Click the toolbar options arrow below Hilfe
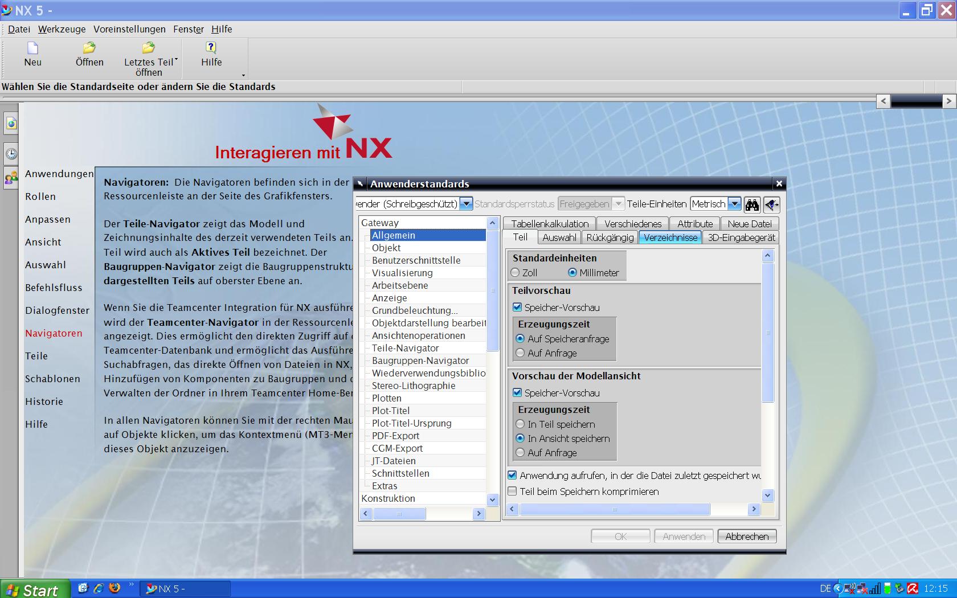The width and height of the screenshot is (957, 598). (243, 75)
